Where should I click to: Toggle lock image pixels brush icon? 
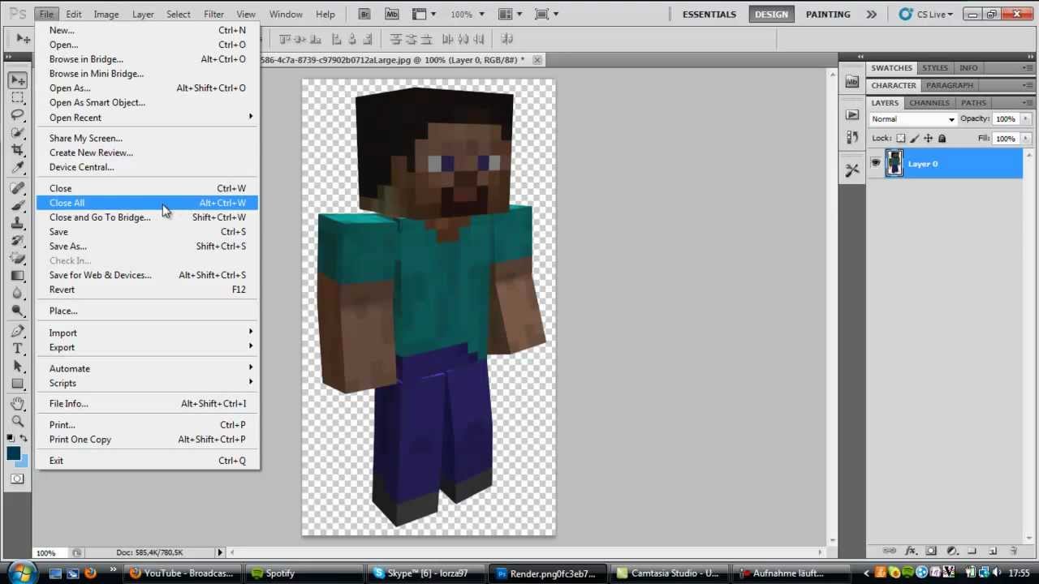point(915,139)
